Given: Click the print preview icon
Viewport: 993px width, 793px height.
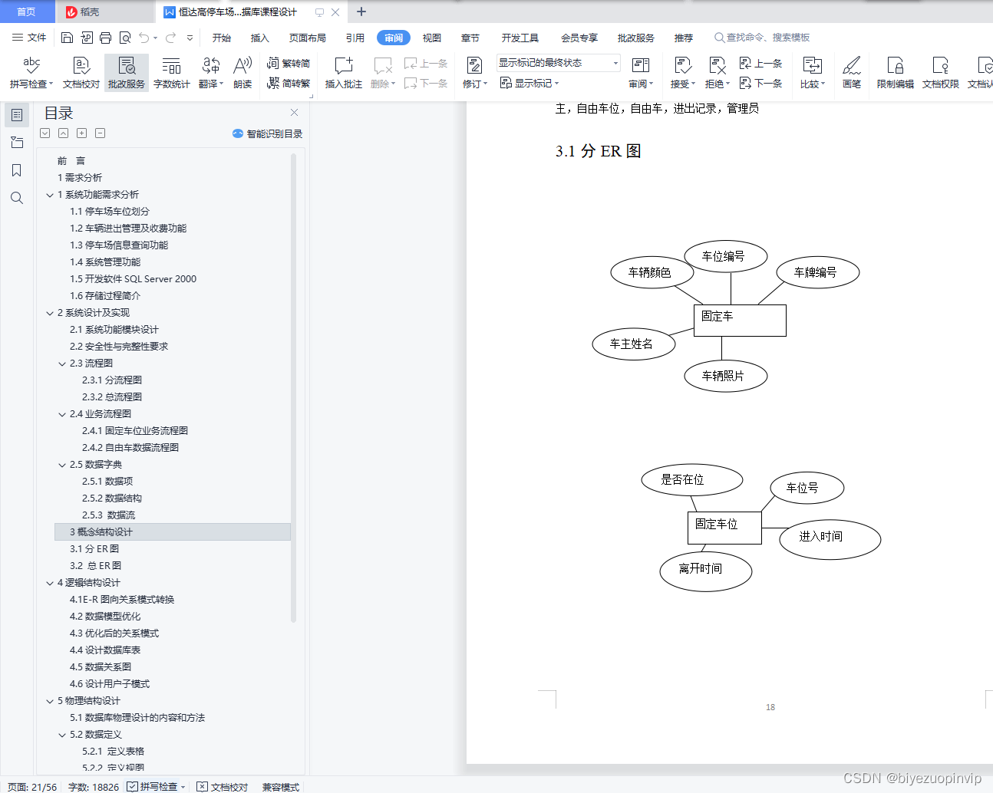Looking at the screenshot, I should [x=124, y=38].
